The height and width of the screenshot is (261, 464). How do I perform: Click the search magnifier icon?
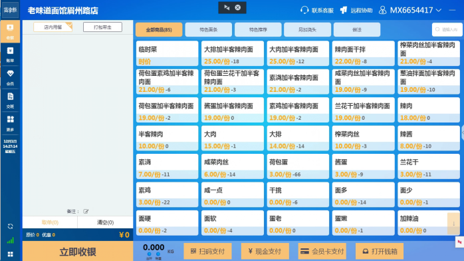(437, 29)
